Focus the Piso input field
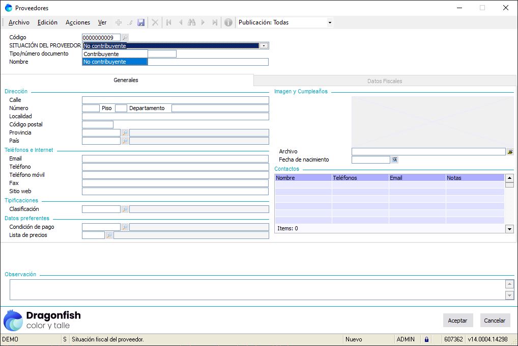Screen dimensions: 518x346 (x=121, y=108)
